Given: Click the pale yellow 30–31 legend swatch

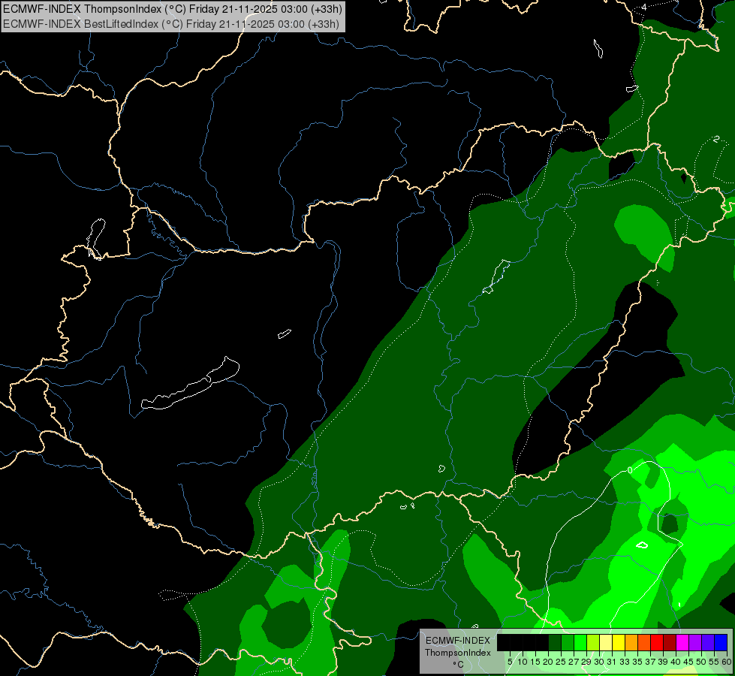Looking at the screenshot, I should [606, 643].
